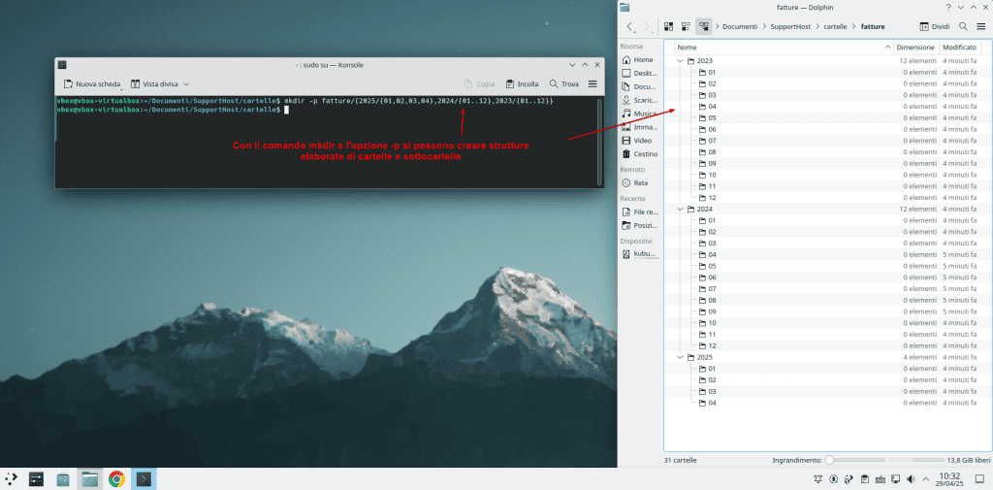Go back in Dolphin navigation
Viewport: 993px width, 490px height.
tap(630, 26)
